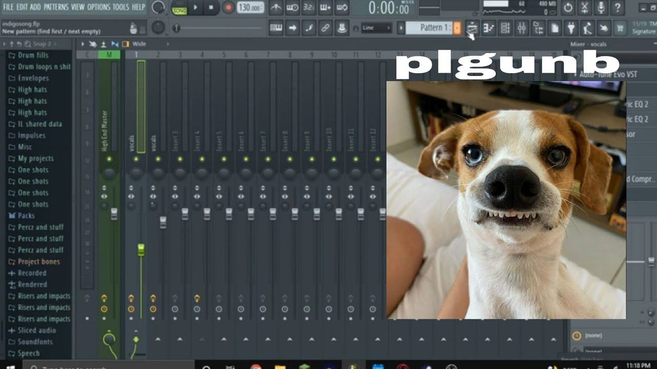Open the Line snap dropdown
Screen dimensions: 657x369
[x=376, y=28]
